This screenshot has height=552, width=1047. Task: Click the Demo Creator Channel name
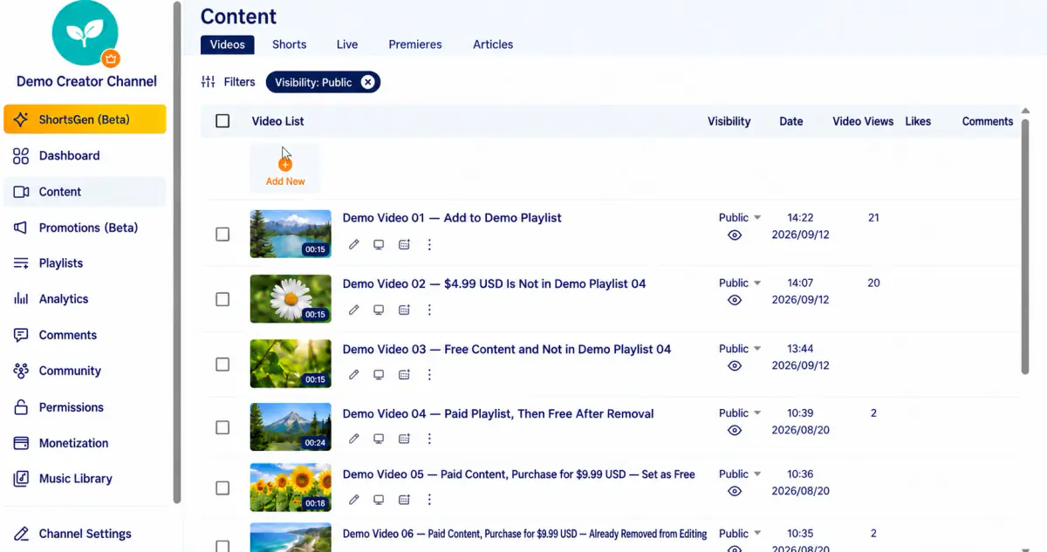click(x=86, y=81)
